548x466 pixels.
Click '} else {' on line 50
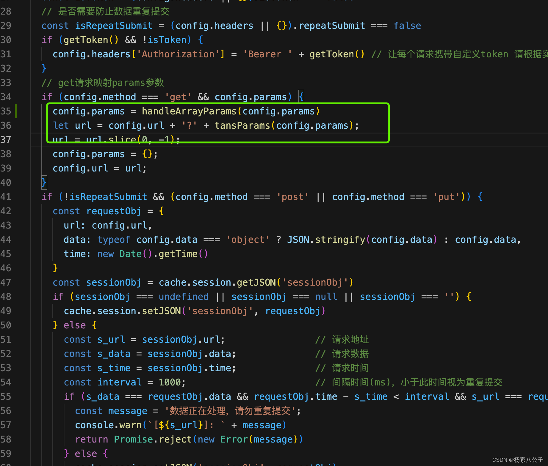click(x=75, y=325)
